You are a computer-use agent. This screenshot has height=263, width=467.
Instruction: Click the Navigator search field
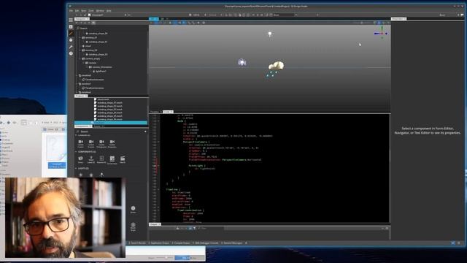coord(112,28)
